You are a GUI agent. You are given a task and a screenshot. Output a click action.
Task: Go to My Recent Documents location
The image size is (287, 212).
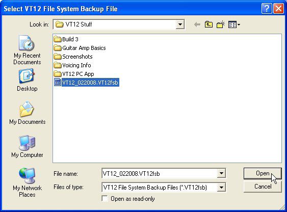click(x=27, y=50)
